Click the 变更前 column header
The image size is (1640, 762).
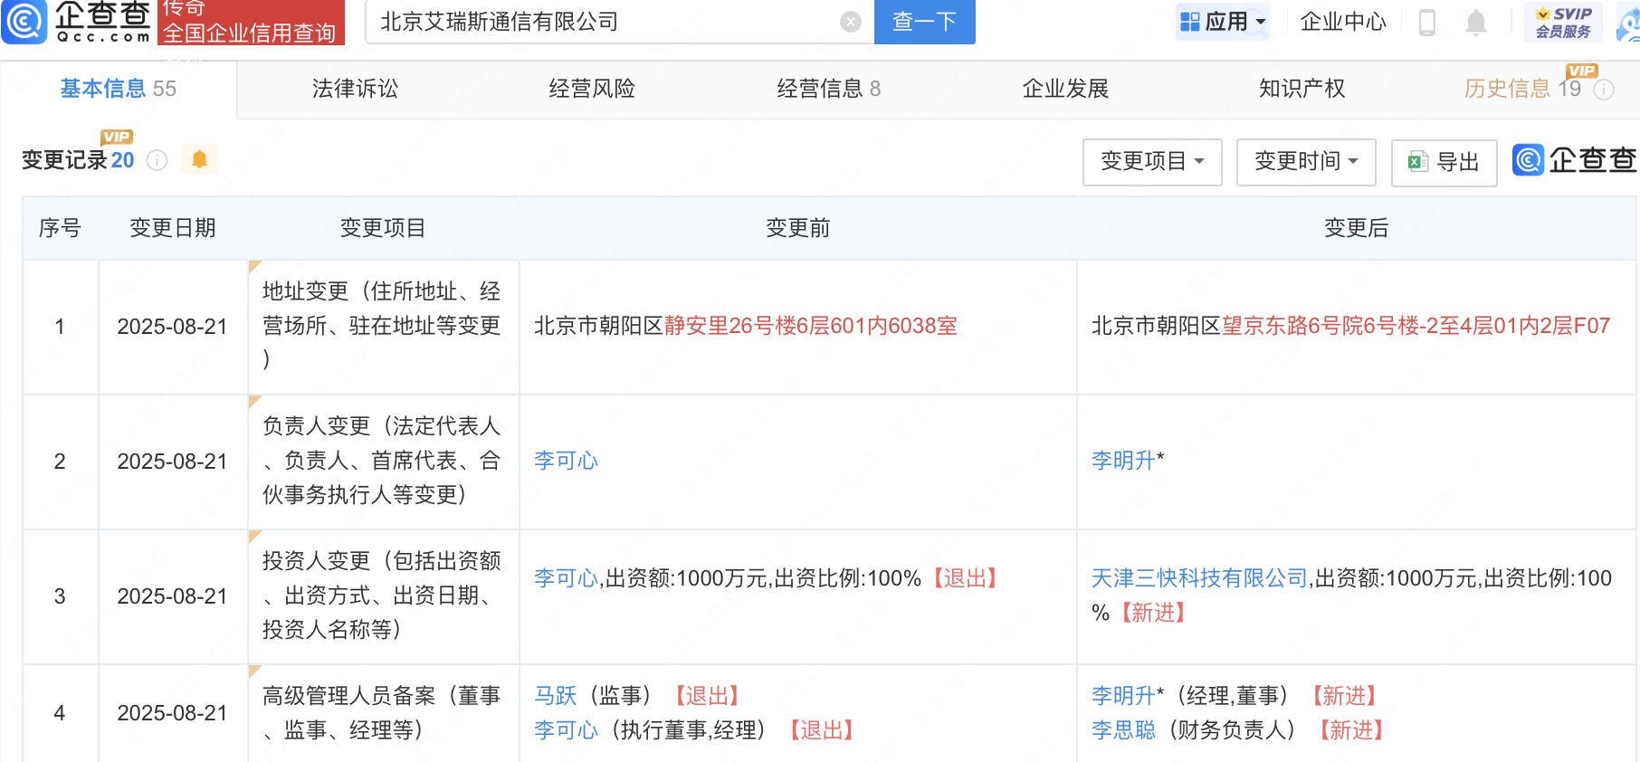pyautogui.click(x=798, y=228)
